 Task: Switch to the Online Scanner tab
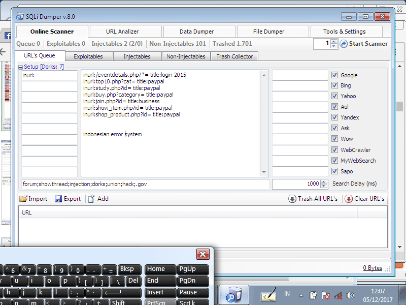(x=52, y=32)
